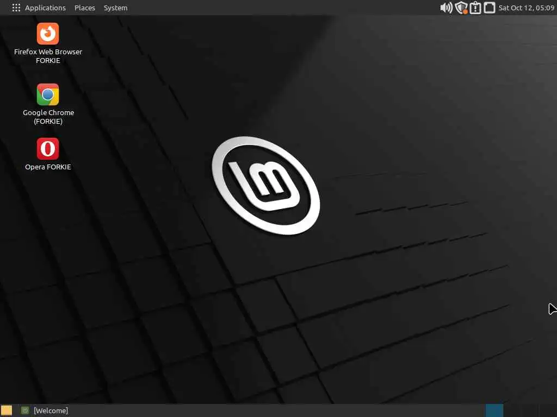
Task: Open the volume speaker tray icon
Action: 446,8
